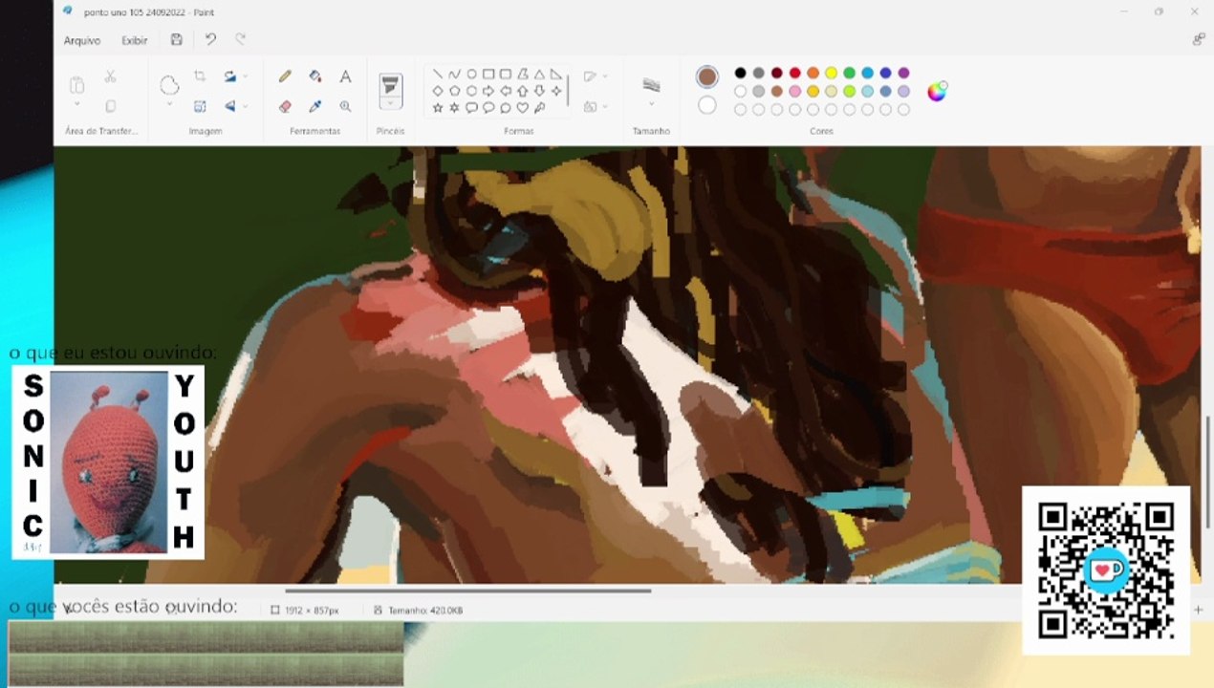
Task: Open the Rotate dropdown arrow
Action: point(245,76)
